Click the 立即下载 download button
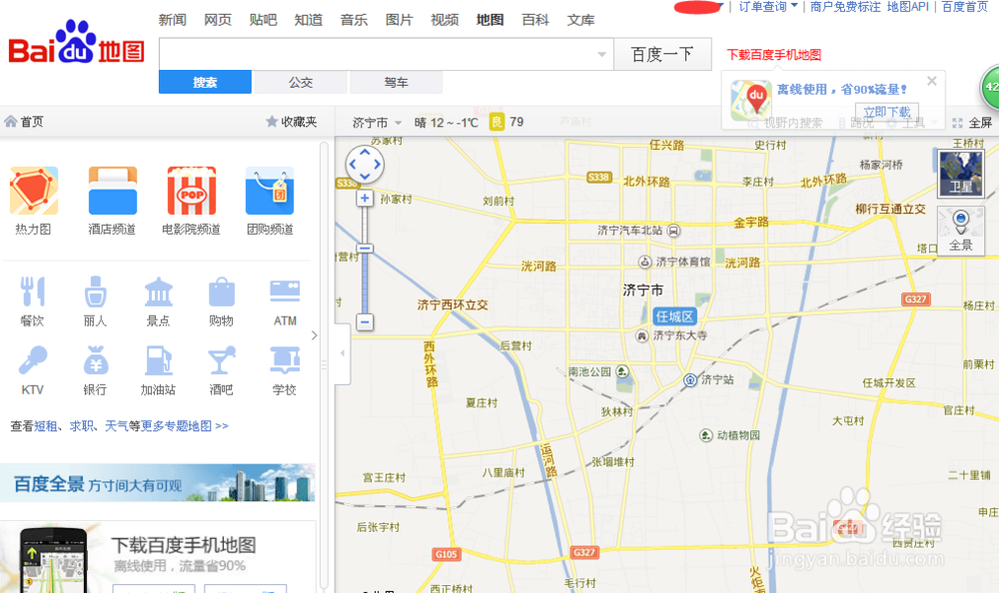Screen dimensions: 999x593 pyautogui.click(x=887, y=111)
